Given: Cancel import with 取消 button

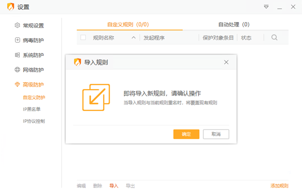Looking at the screenshot, I should (216, 134).
